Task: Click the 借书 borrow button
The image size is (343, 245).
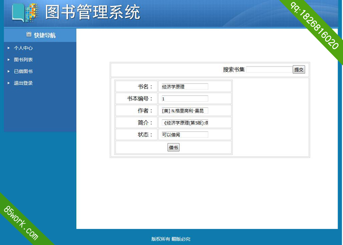Action: (x=174, y=147)
